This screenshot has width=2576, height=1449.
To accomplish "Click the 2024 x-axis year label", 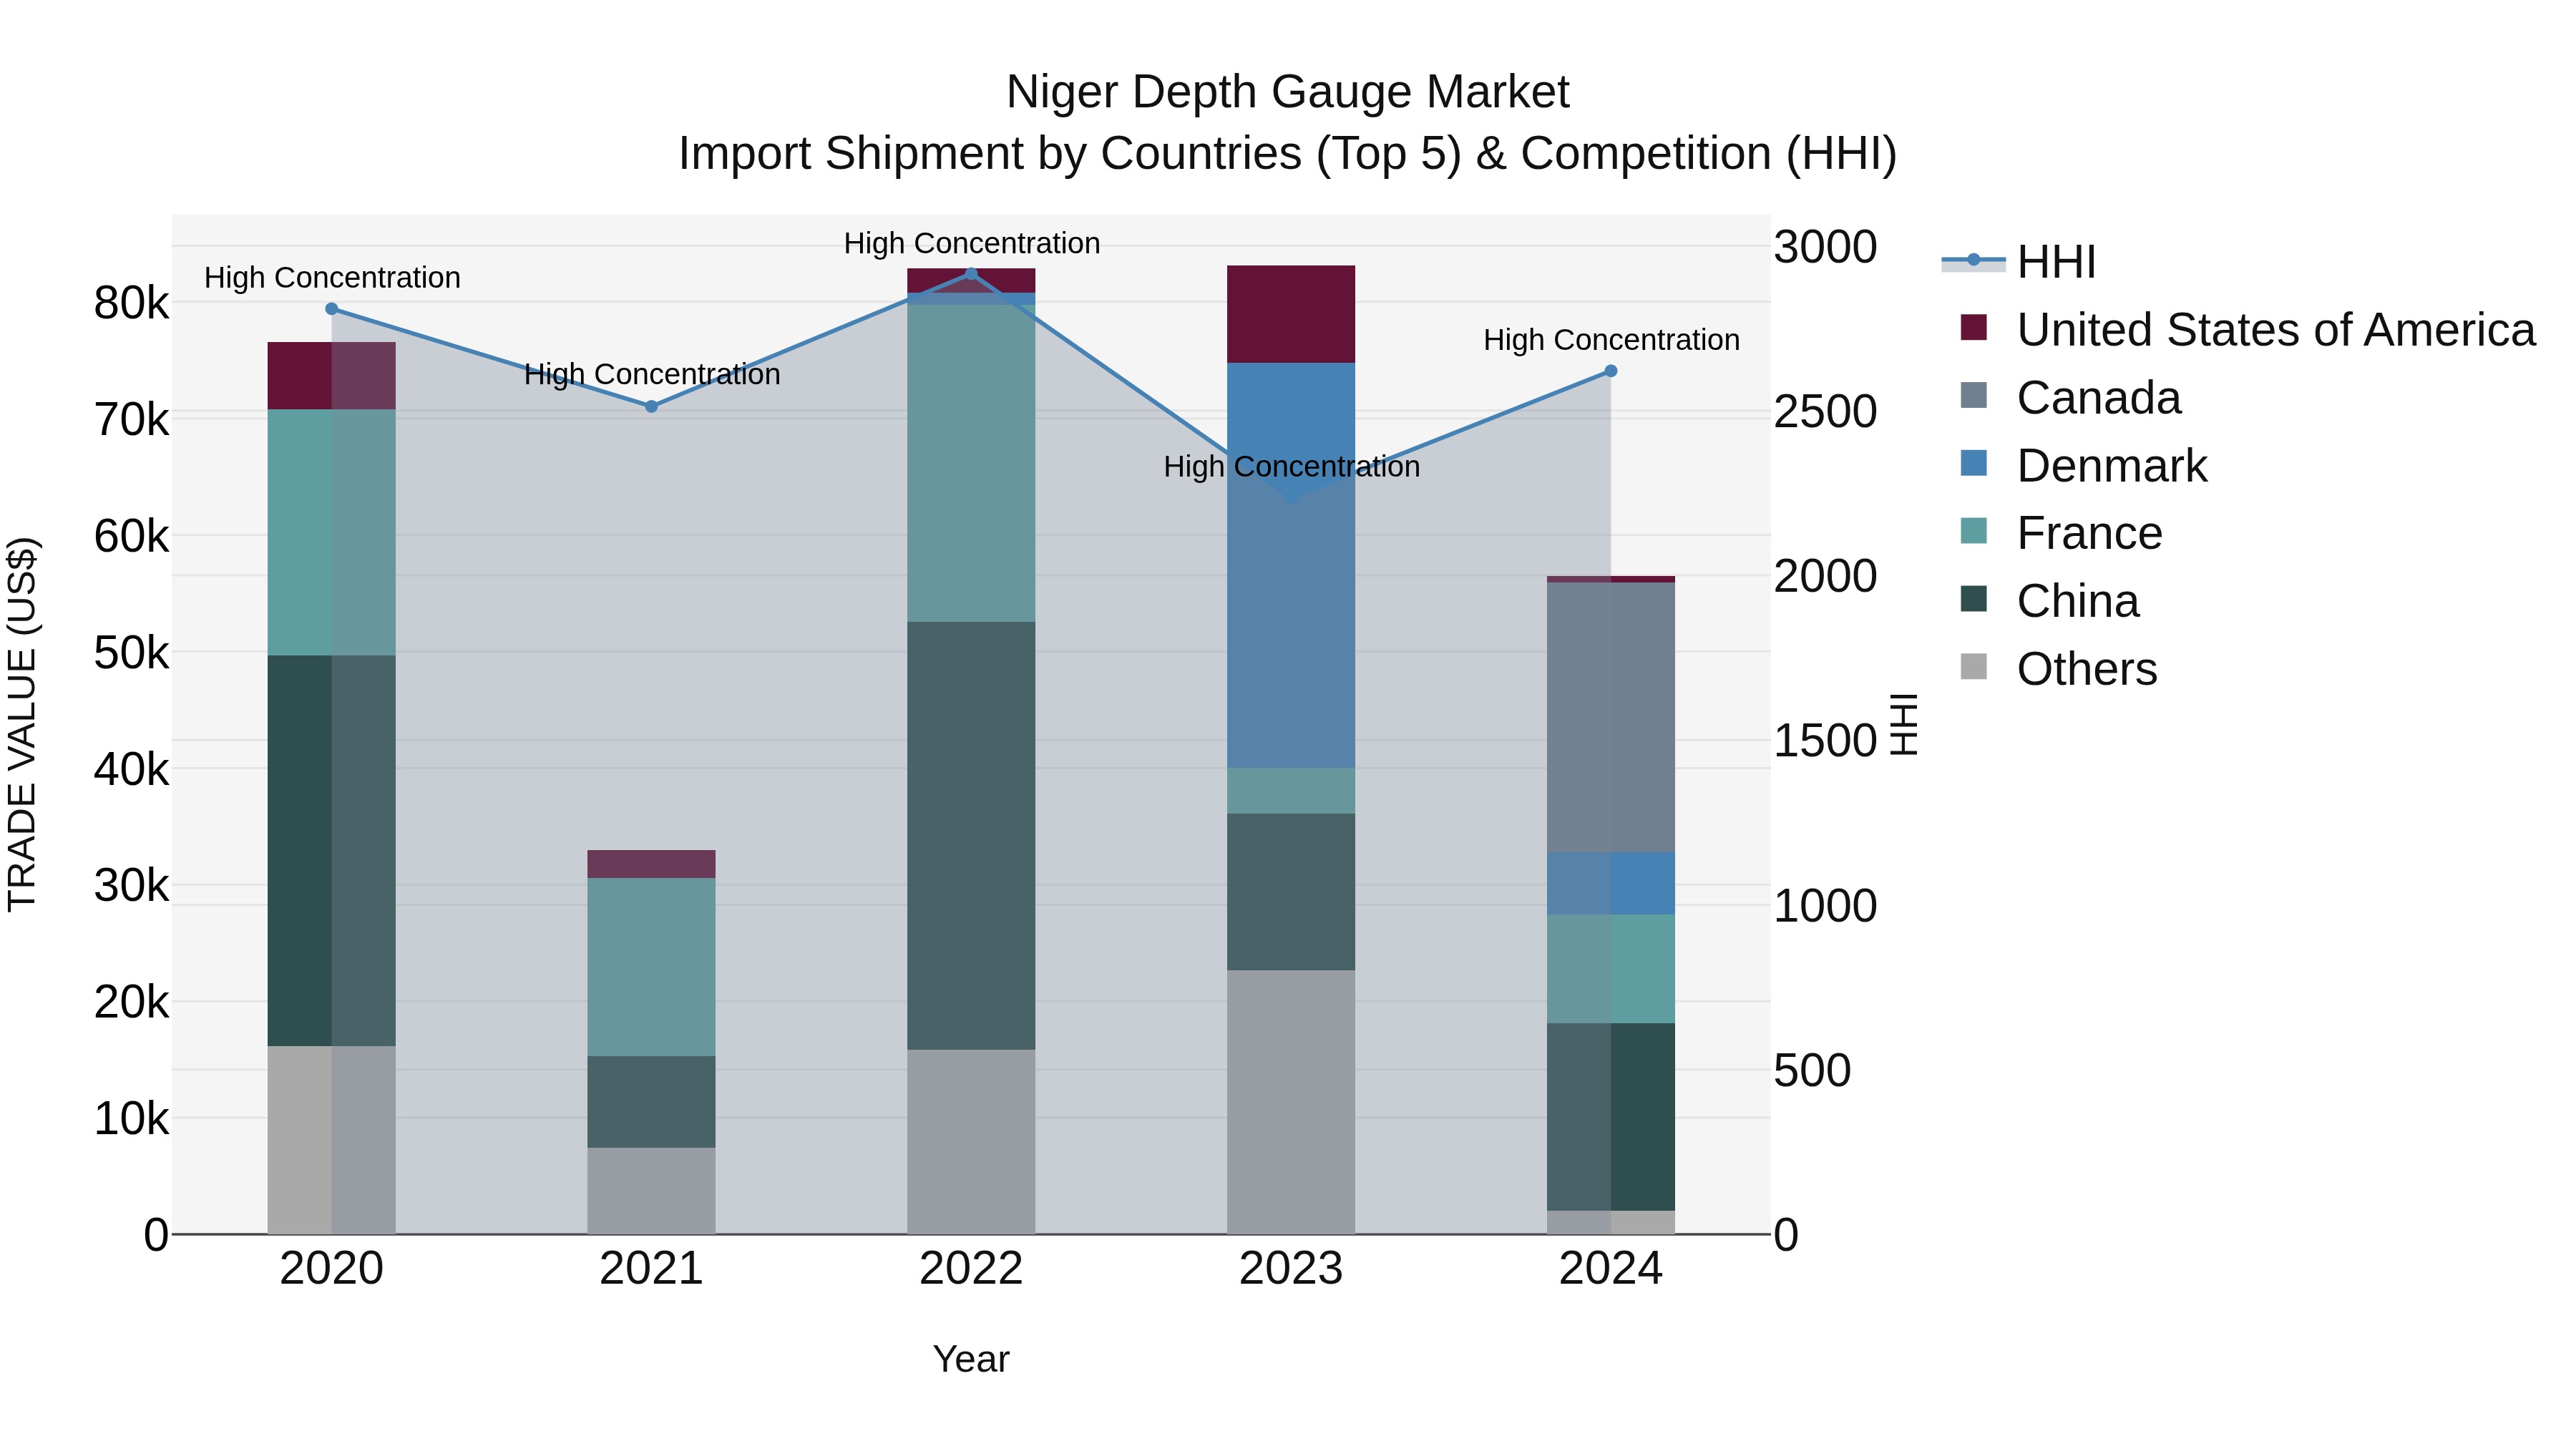I will [x=1611, y=1269].
